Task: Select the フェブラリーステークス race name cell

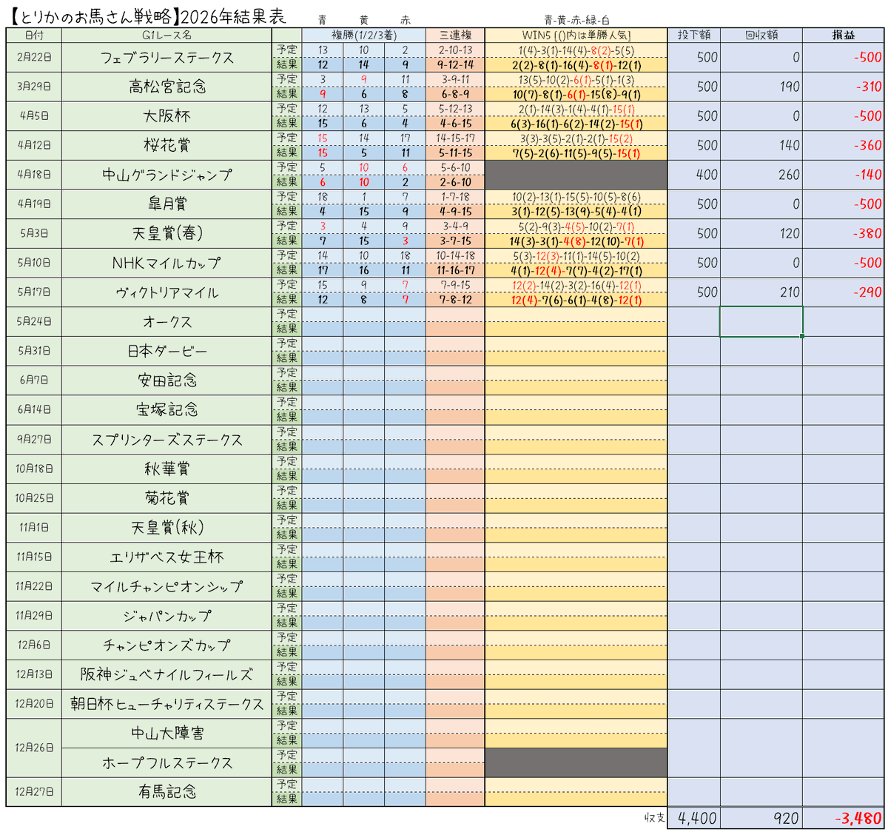Action: point(166,57)
